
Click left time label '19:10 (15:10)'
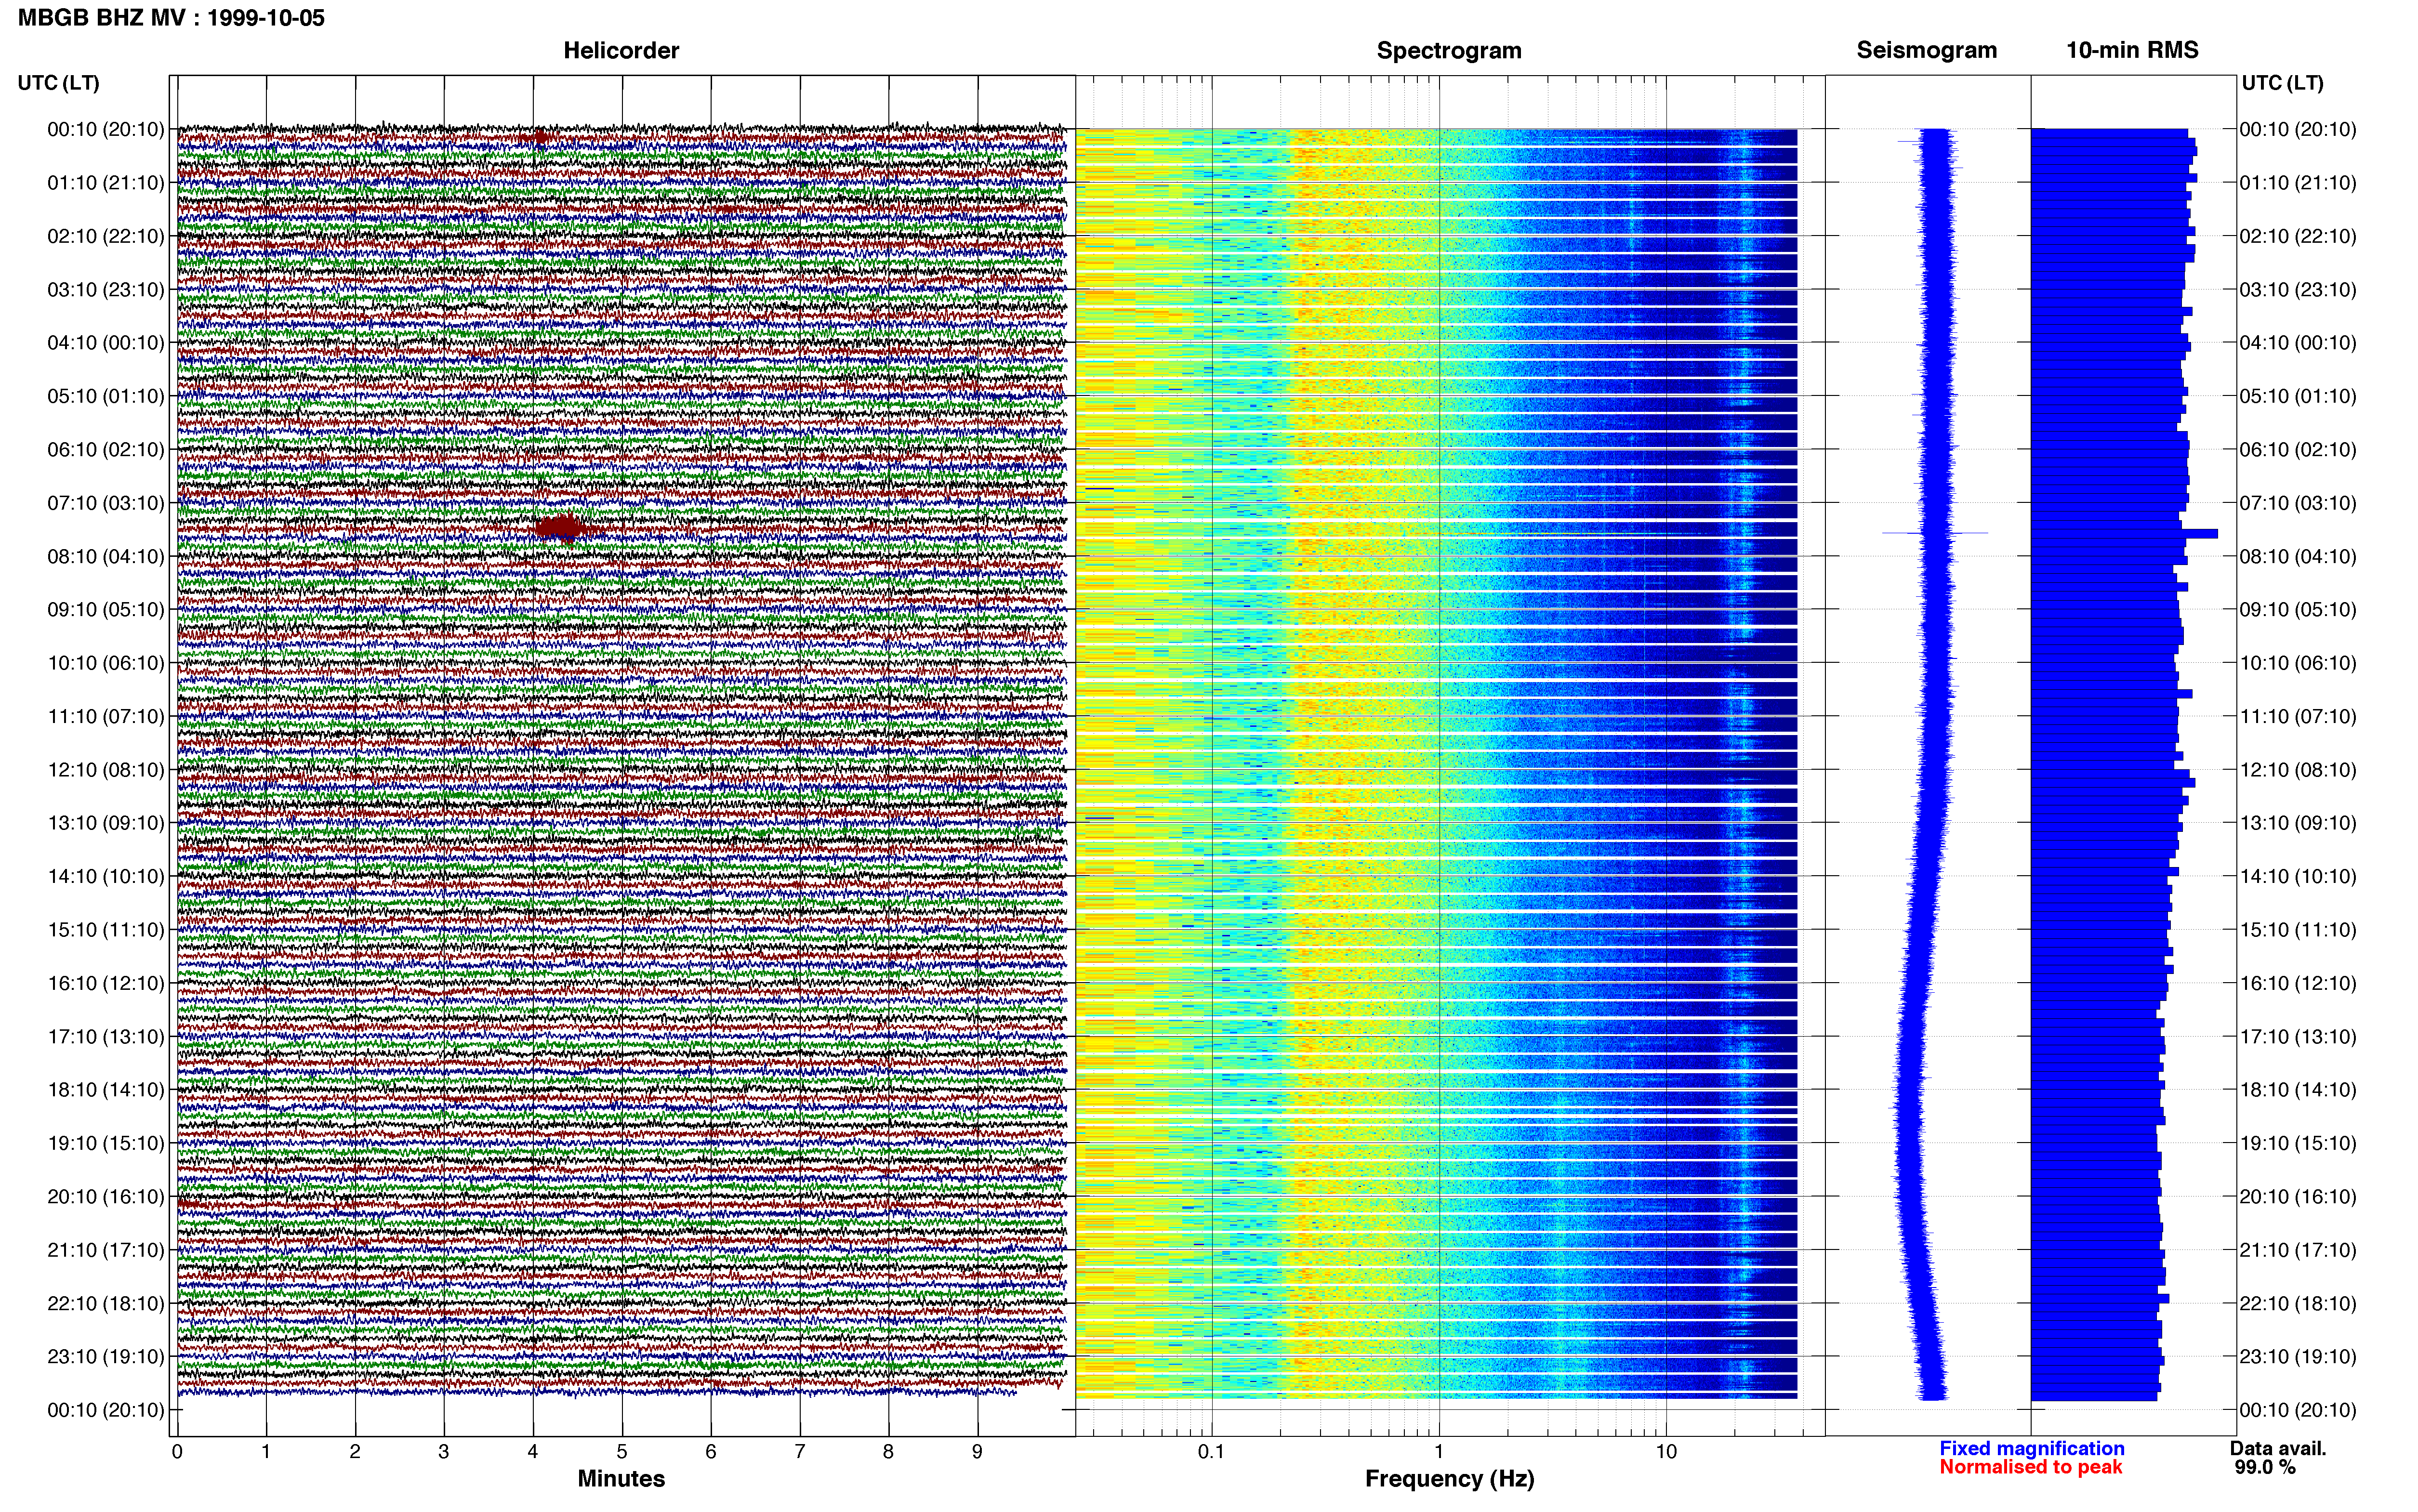(x=106, y=1143)
